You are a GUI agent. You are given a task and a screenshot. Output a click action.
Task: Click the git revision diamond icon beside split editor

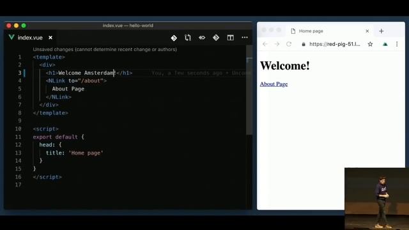[216, 38]
